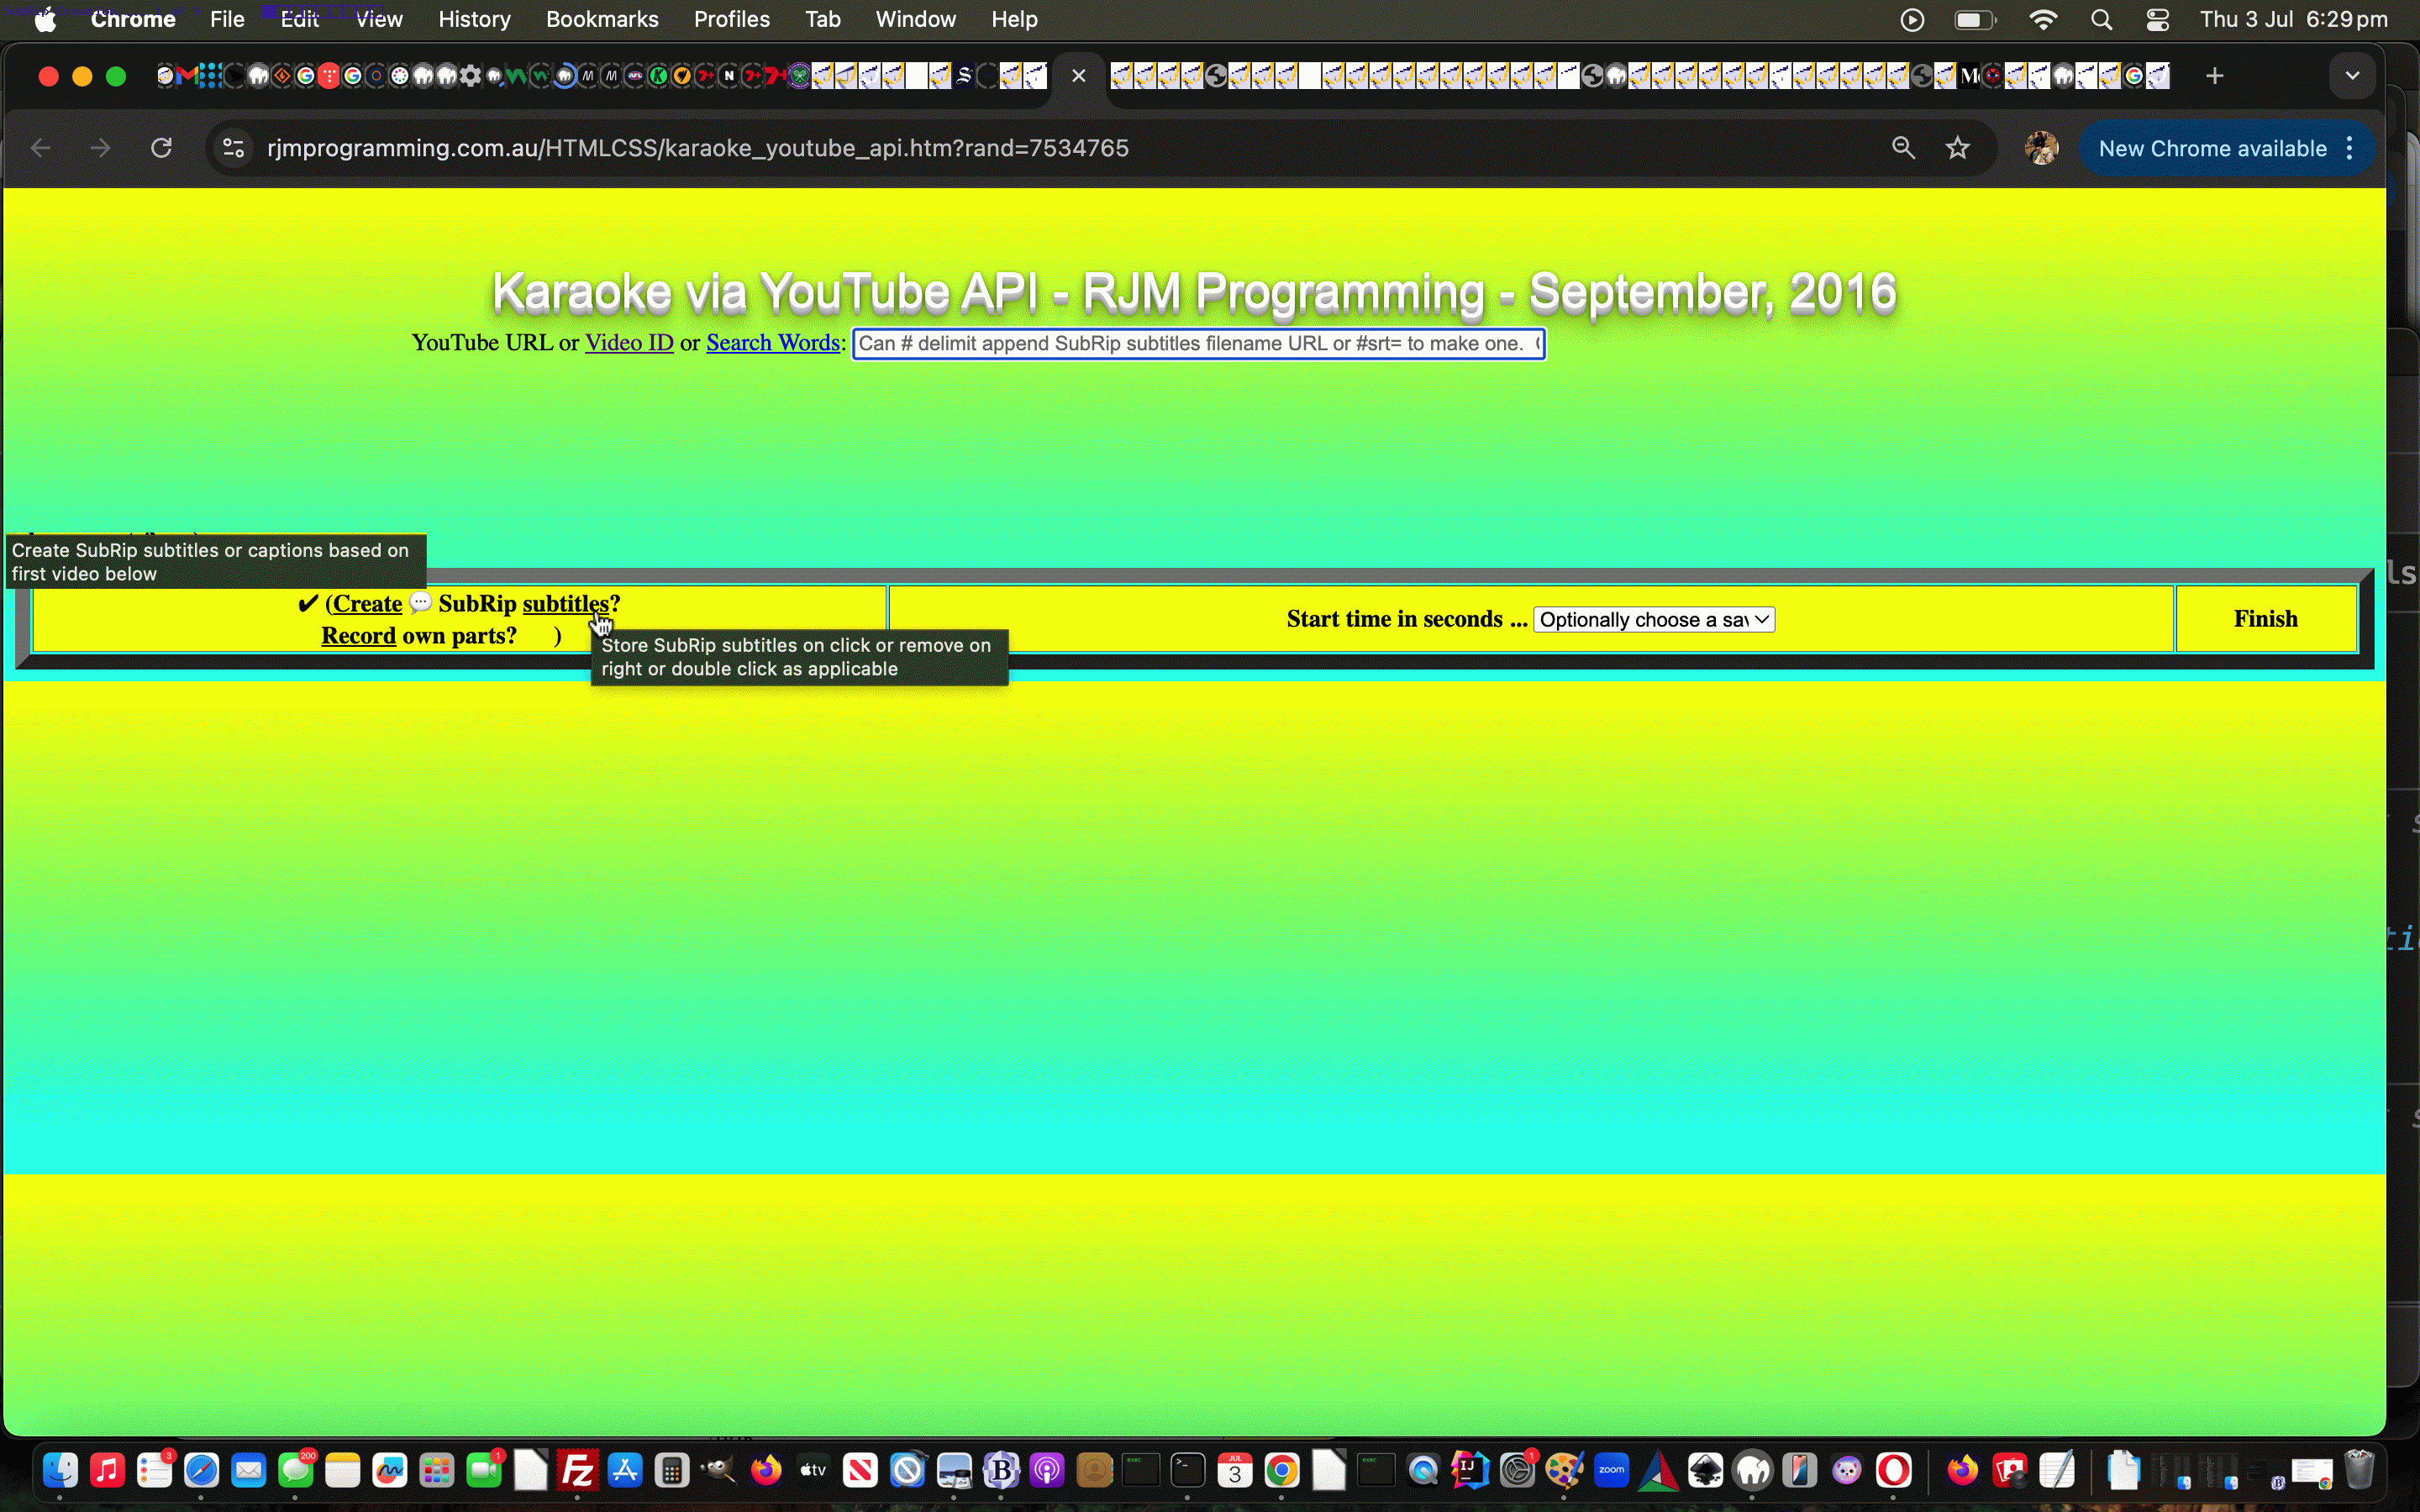Click the battery status icon
Screen dimensions: 2420x1512
point(1975,19)
